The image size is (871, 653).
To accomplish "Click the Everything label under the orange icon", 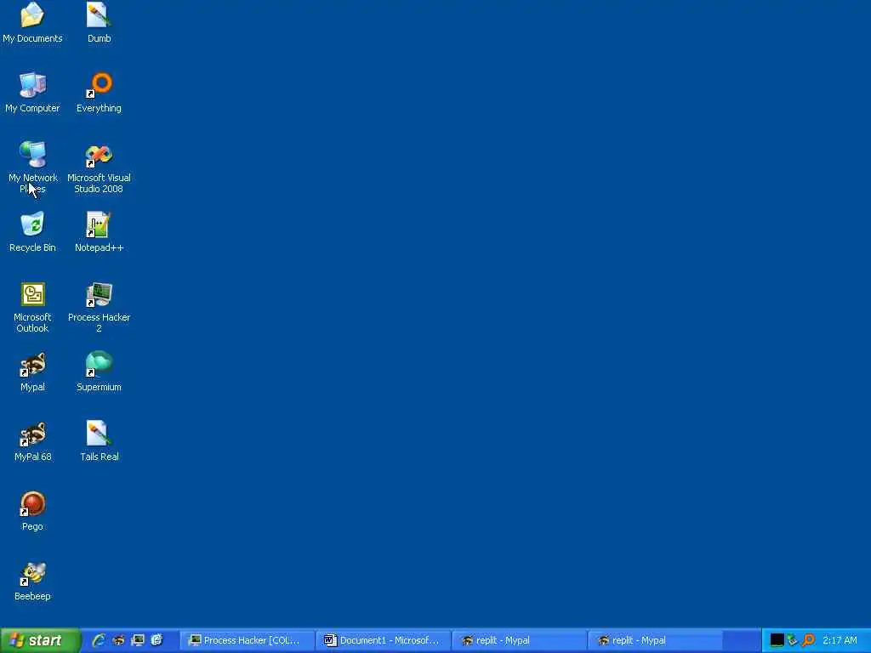I will click(99, 108).
